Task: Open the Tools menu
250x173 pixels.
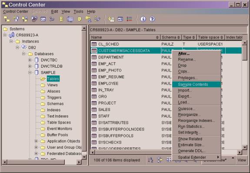Action: coord(78,12)
